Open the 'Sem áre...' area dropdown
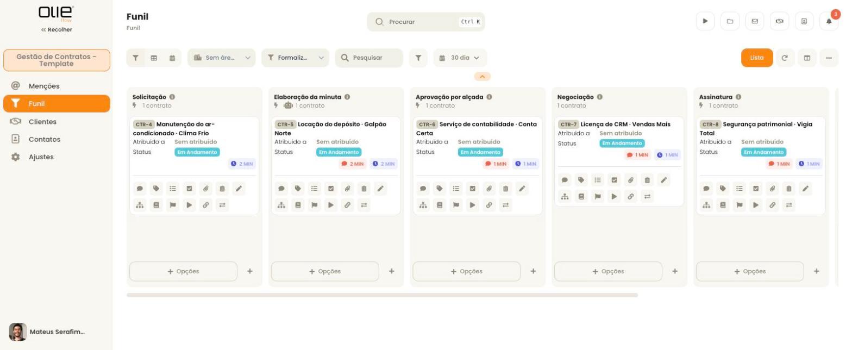 click(x=222, y=58)
